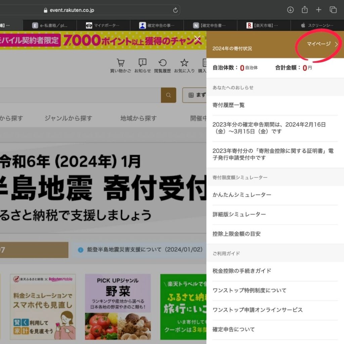Click the マイページ chevron arrow

coord(336,44)
